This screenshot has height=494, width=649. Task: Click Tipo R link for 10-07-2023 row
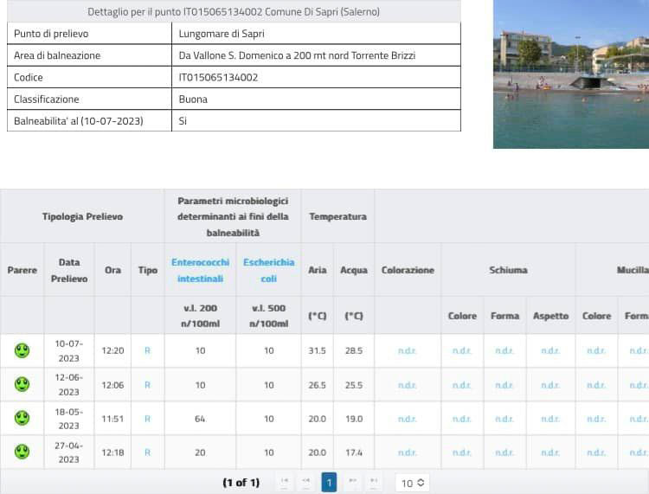(147, 351)
